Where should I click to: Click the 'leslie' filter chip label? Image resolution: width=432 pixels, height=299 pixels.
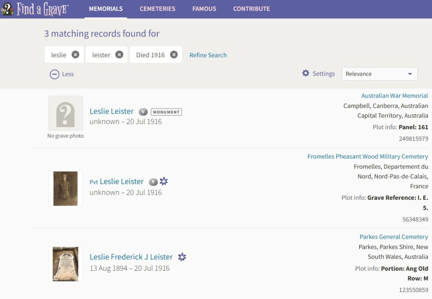click(x=59, y=55)
